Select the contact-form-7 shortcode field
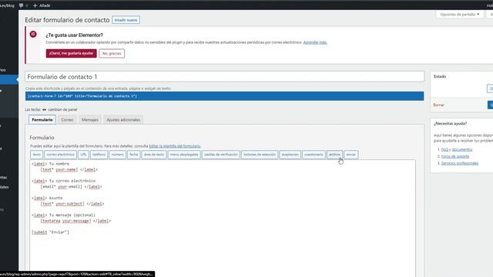The width and height of the screenshot is (493, 277). pyautogui.click(x=224, y=96)
